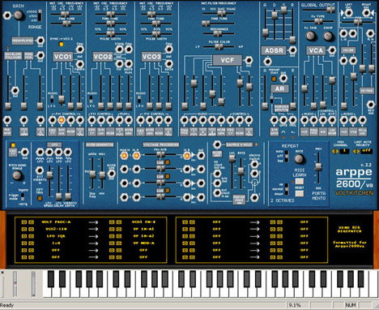This screenshot has height=310, width=379.
Task: Click the VCA out jack
Action: (332, 50)
